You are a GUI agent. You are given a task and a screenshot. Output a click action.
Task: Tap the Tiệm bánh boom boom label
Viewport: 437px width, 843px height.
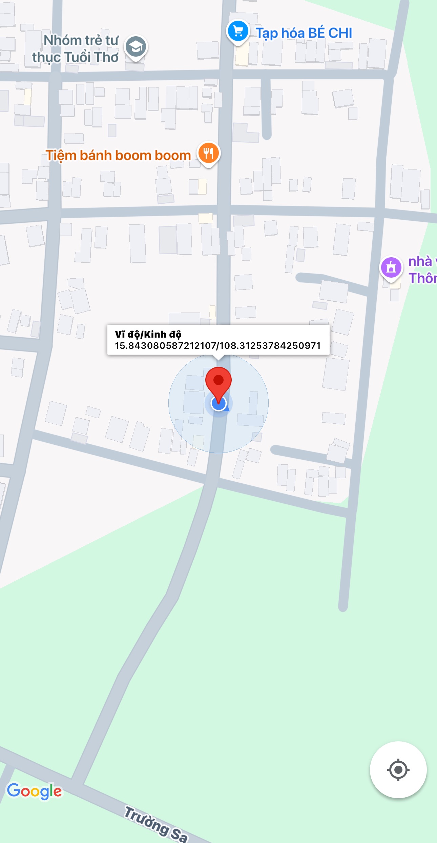[119, 155]
